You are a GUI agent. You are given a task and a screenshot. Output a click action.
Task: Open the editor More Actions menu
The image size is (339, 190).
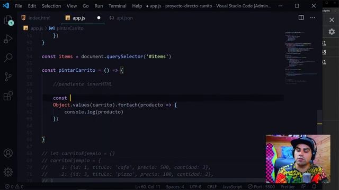coord(313,17)
